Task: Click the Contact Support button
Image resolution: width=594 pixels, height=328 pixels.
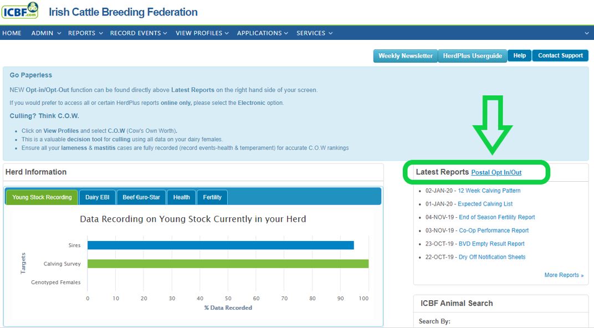Action: pyautogui.click(x=560, y=55)
